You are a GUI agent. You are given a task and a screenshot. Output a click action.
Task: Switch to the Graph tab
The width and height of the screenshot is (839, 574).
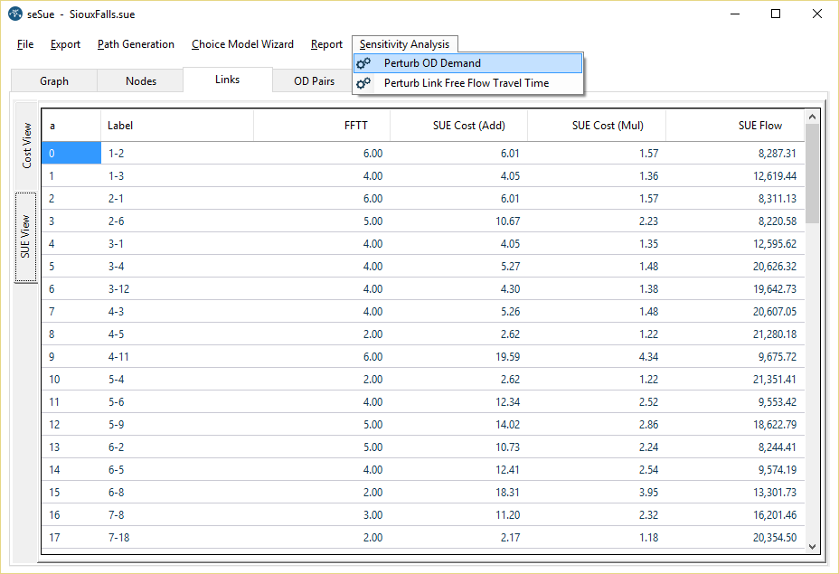click(54, 81)
